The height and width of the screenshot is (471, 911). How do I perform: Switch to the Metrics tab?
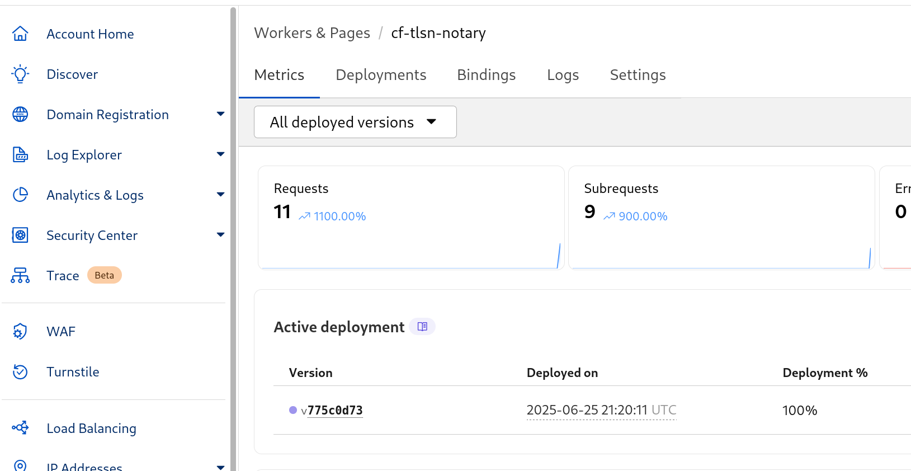pyautogui.click(x=279, y=75)
